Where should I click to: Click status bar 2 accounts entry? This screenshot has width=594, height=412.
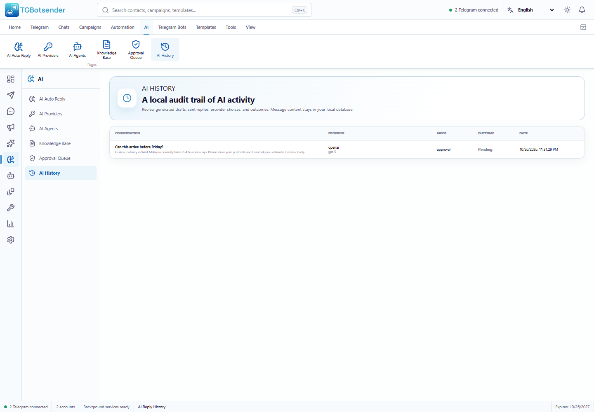66,407
